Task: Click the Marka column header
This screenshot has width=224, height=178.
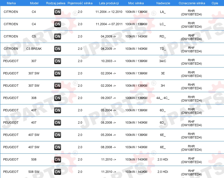Action: [11, 3]
